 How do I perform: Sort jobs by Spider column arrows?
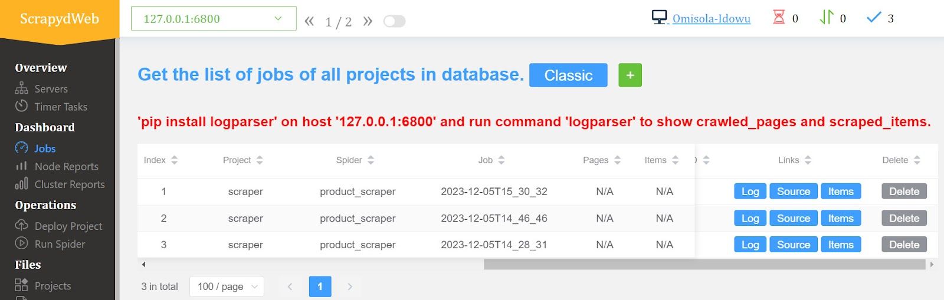tap(371, 160)
